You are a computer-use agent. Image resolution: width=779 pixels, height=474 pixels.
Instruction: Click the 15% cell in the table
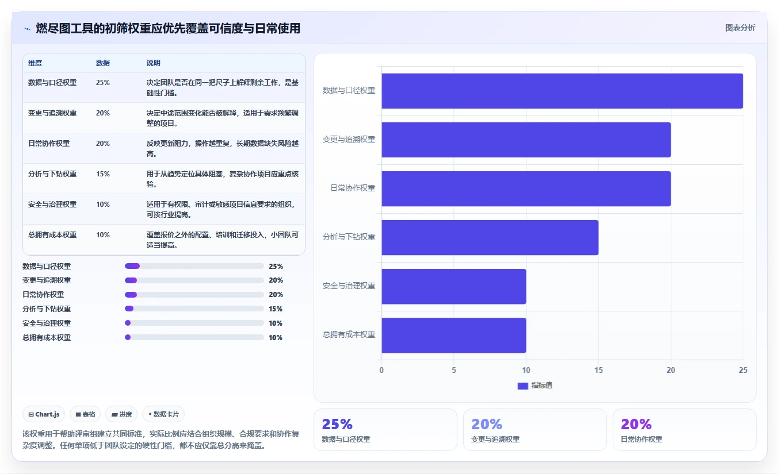[103, 174]
